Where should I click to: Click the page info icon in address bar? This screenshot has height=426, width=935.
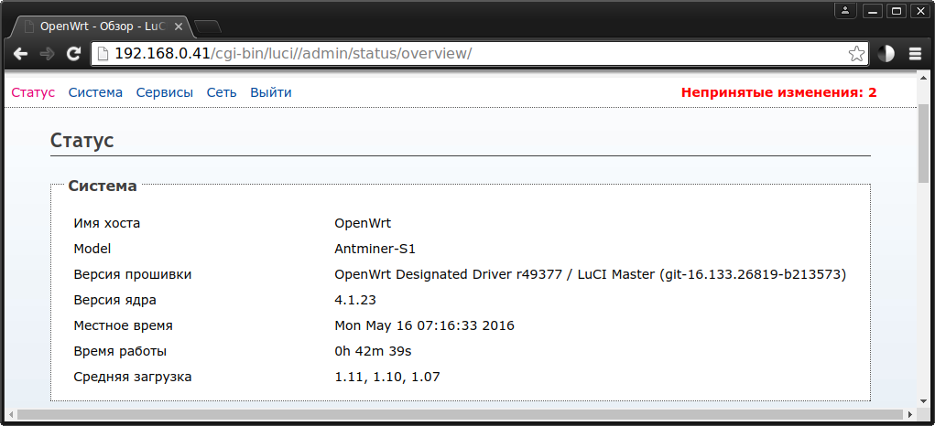103,53
